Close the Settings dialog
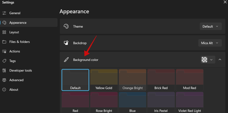Viewport: 228px width, 113px height. point(225,2)
